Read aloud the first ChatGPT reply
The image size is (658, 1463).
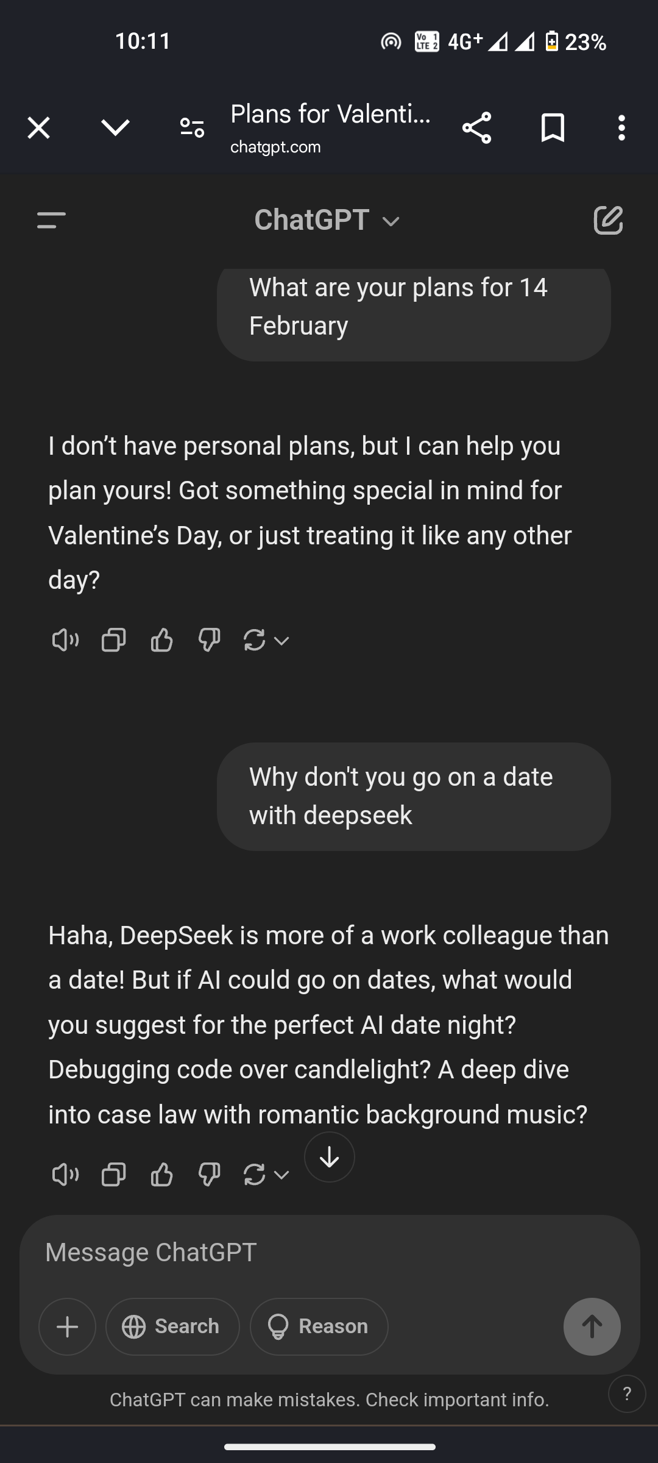[65, 640]
